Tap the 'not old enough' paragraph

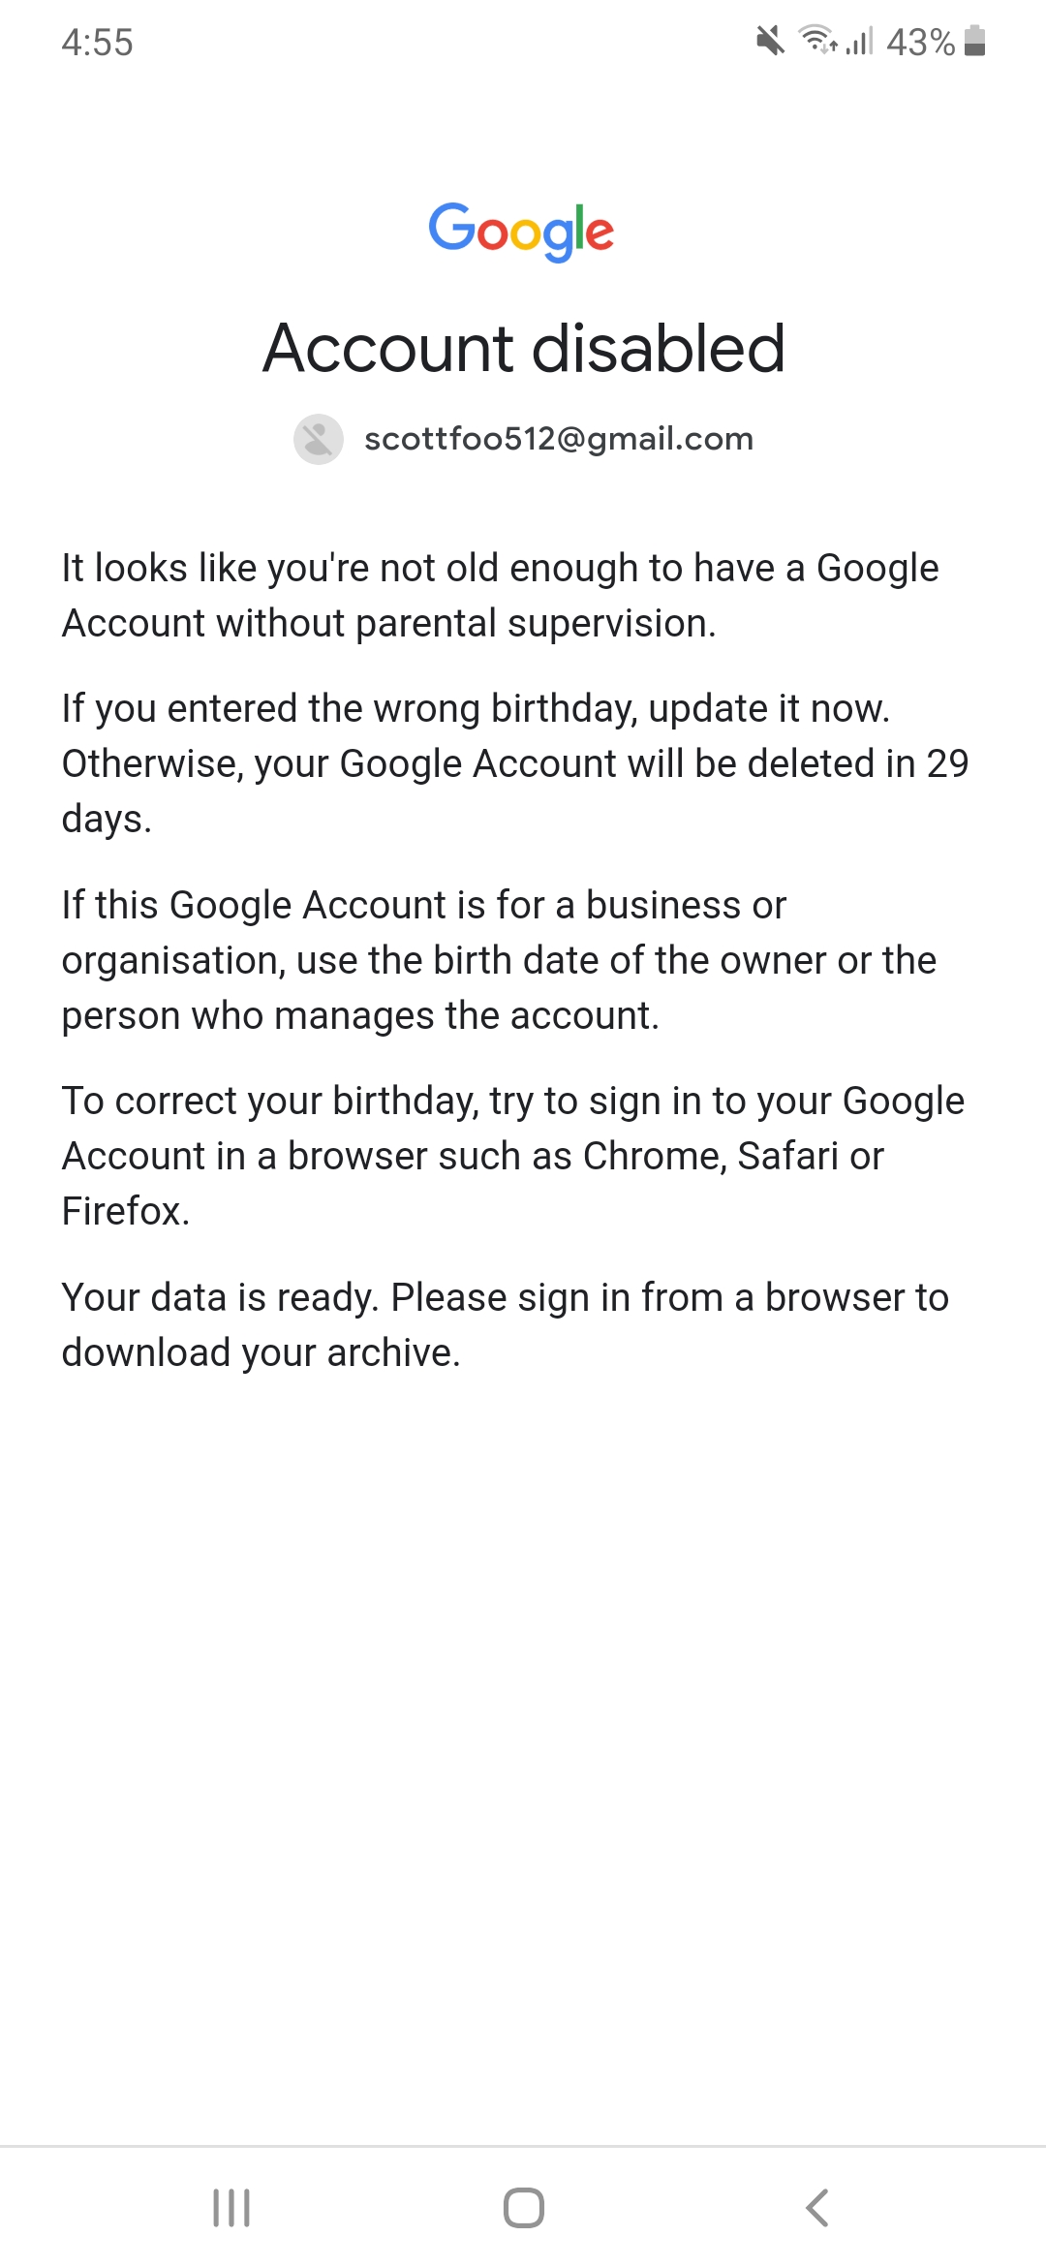coord(500,595)
